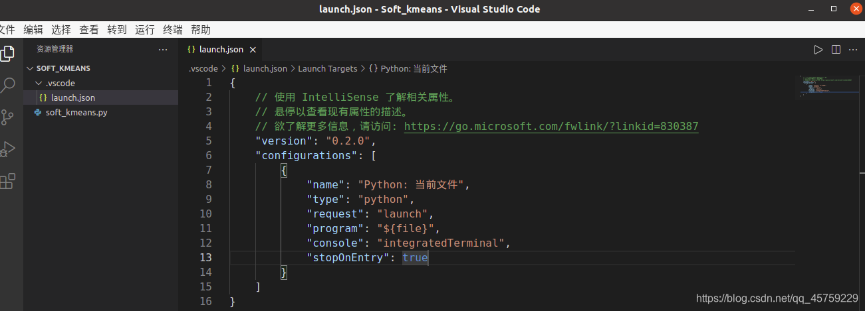865x311 pixels.
Task: Run the file with the play button
Action: 818,50
